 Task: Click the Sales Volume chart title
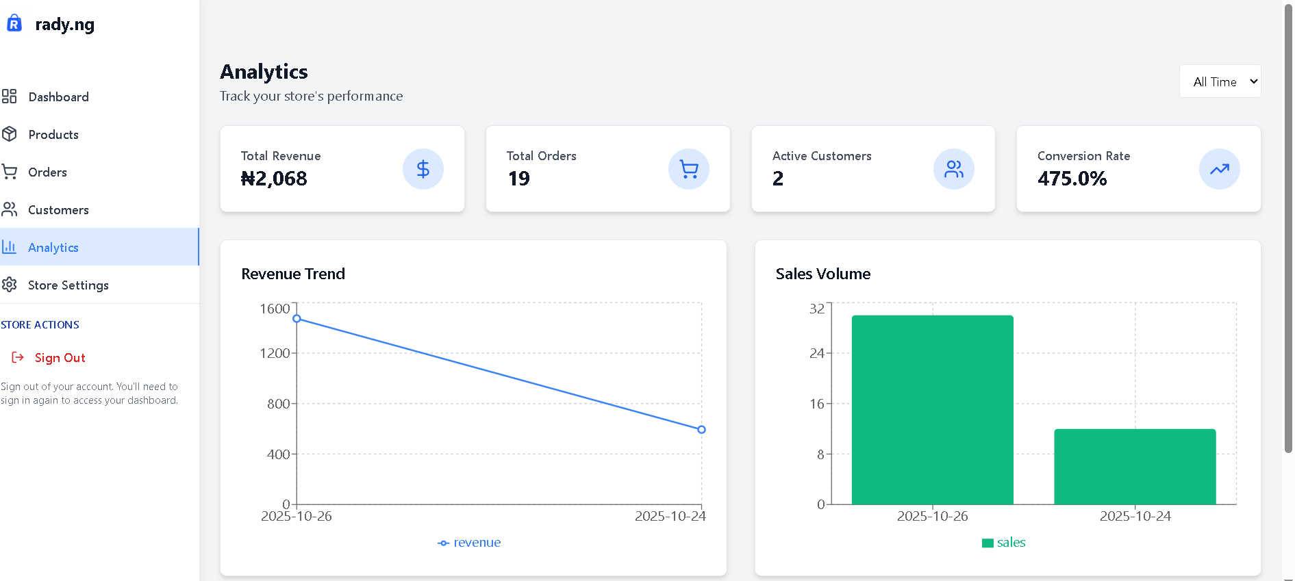point(823,274)
